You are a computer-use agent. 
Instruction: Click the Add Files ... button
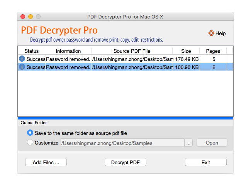46,162
